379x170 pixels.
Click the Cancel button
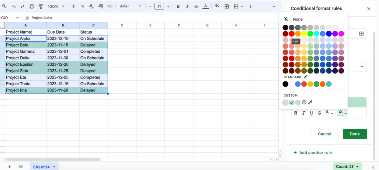click(x=324, y=134)
